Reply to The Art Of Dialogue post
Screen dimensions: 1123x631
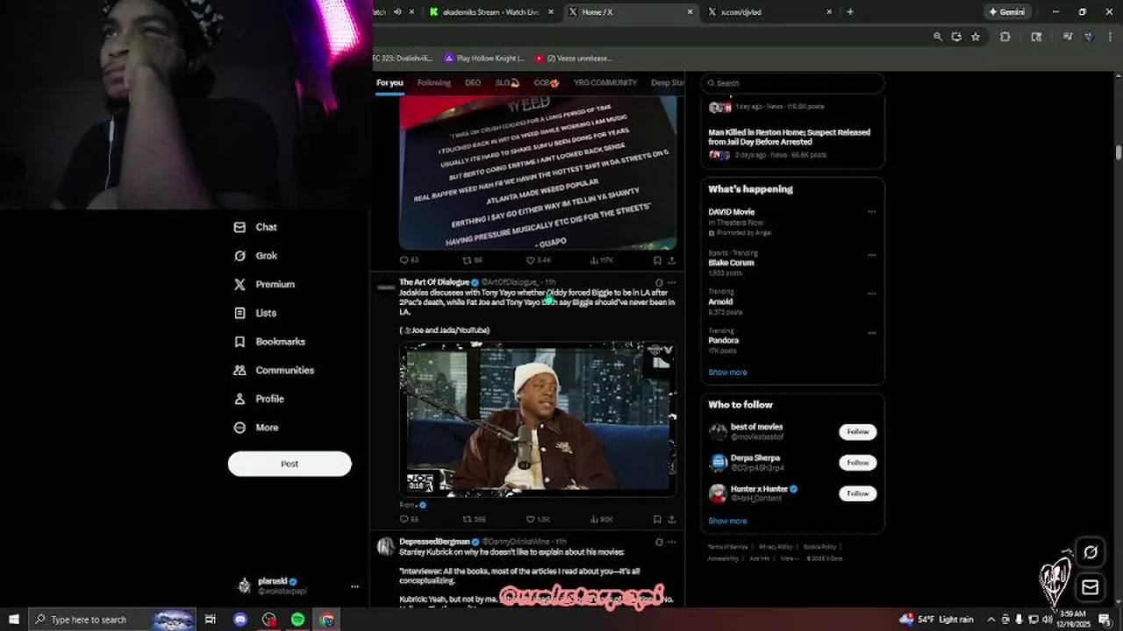click(x=409, y=520)
